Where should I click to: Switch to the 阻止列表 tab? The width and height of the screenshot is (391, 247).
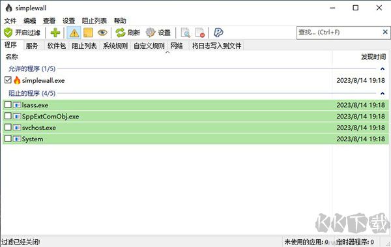tap(84, 46)
